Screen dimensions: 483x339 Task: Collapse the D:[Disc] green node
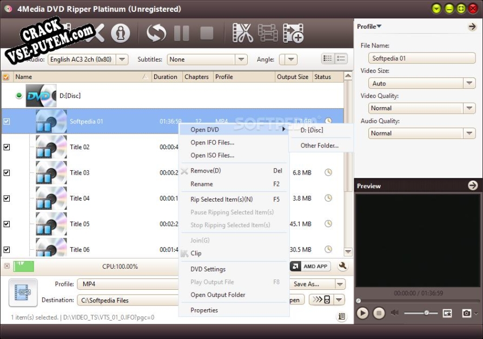tap(19, 96)
